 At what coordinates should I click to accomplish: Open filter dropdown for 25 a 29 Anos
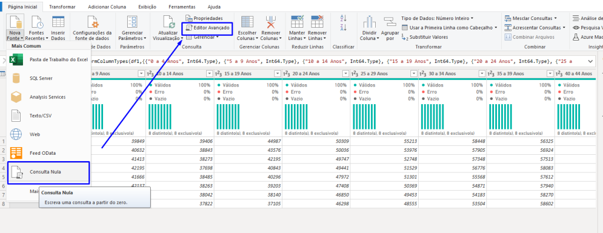414,74
